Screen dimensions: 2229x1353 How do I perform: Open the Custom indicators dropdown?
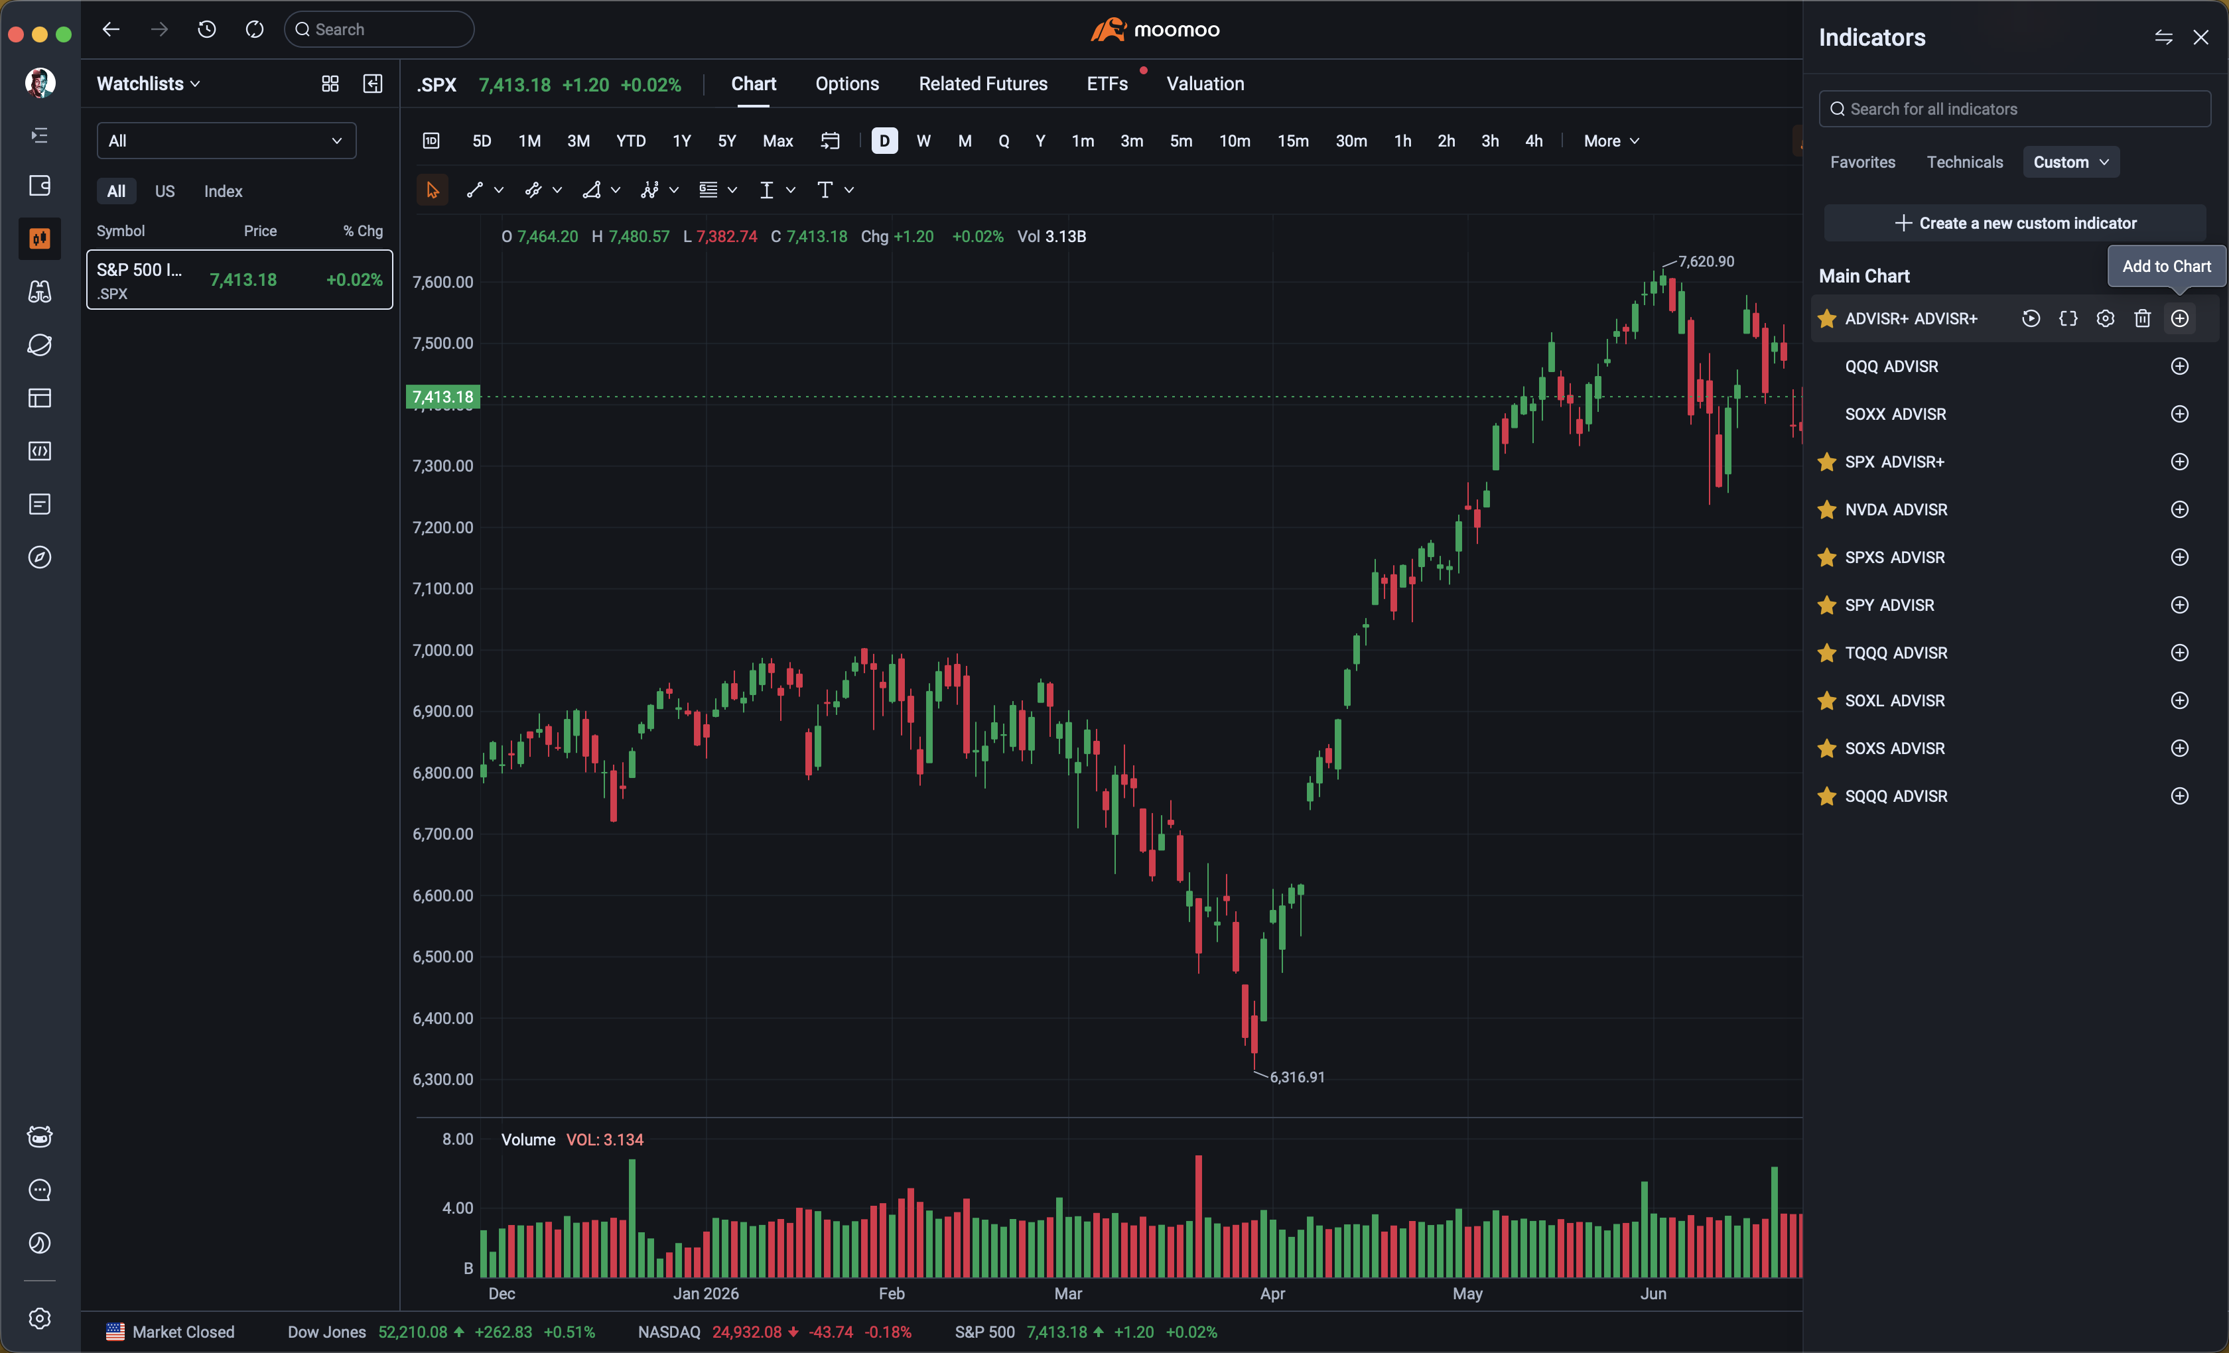(x=2070, y=162)
